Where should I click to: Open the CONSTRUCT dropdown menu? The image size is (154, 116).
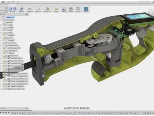click(x=47, y=12)
